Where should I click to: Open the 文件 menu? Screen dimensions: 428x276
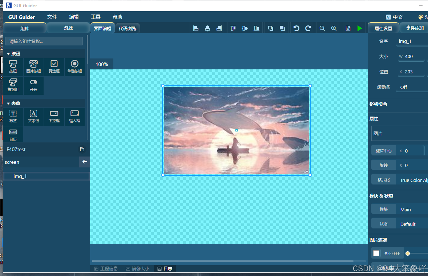coord(52,17)
